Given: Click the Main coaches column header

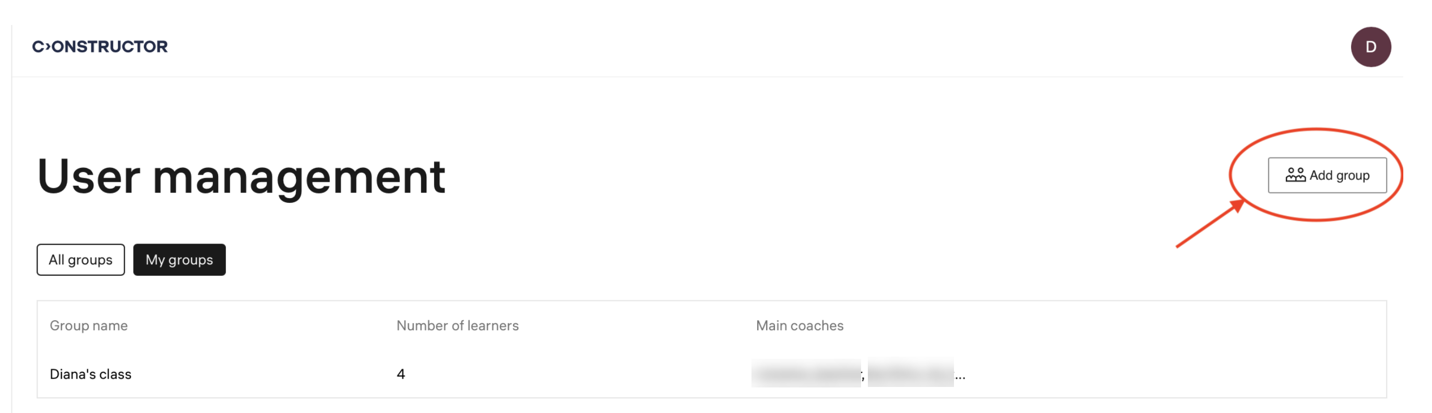Looking at the screenshot, I should click(799, 326).
